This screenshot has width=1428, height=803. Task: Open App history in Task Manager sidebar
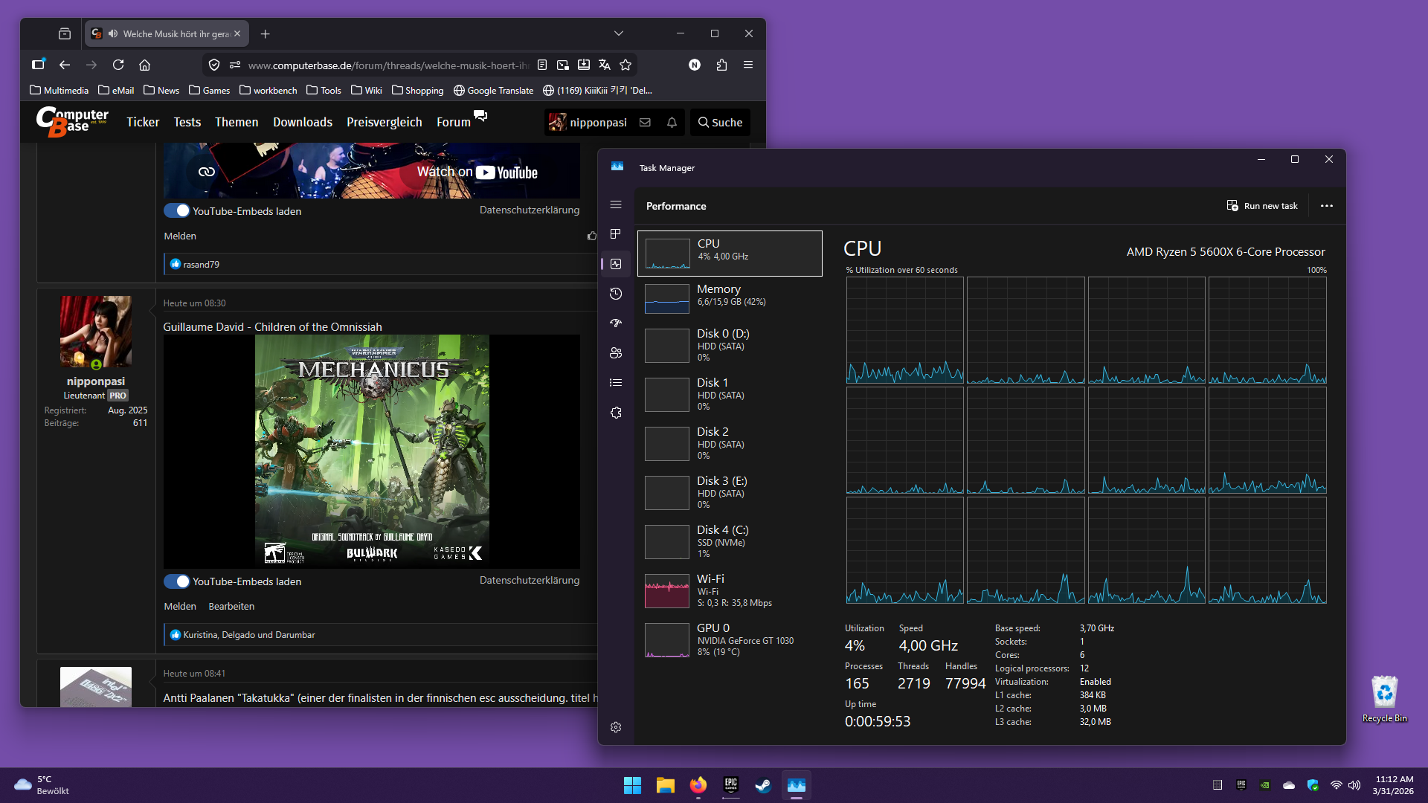point(616,294)
